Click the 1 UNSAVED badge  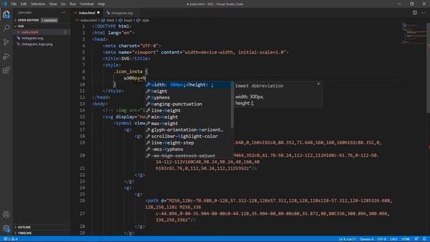[x=49, y=20]
